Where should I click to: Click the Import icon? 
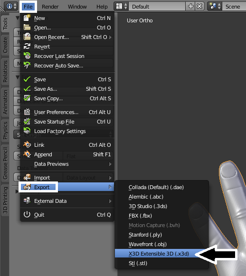point(27,178)
